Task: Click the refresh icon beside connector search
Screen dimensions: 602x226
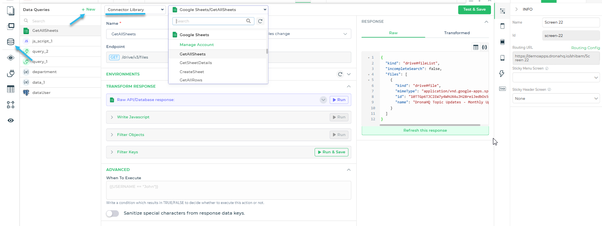Action: [260, 21]
